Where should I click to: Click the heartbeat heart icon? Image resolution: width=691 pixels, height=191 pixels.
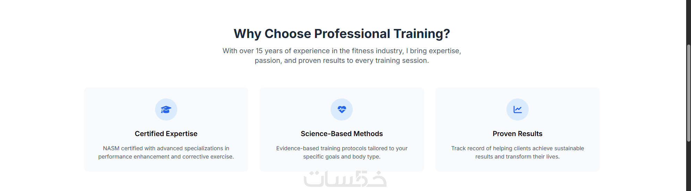pos(342,109)
